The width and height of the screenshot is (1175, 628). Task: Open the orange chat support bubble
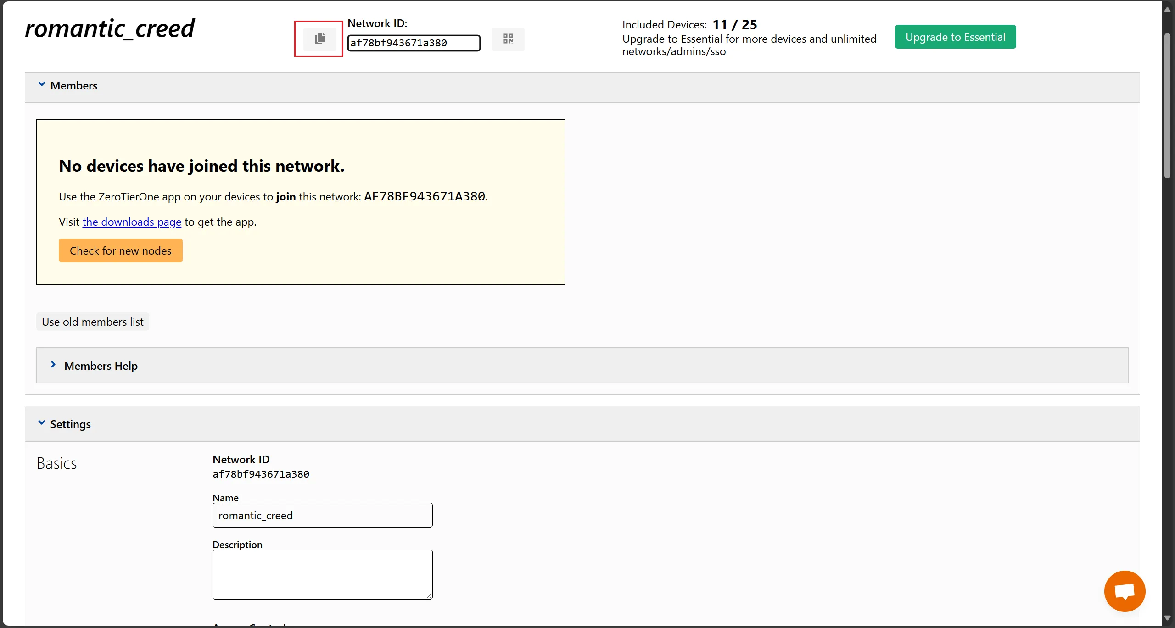(1125, 591)
